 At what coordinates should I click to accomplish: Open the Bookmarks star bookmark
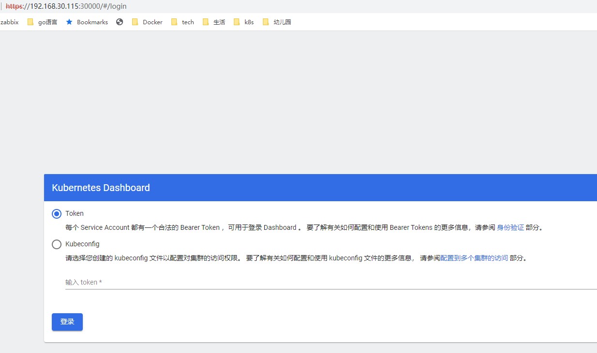pos(87,22)
